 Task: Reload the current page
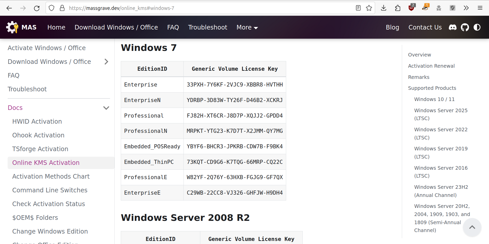37,8
